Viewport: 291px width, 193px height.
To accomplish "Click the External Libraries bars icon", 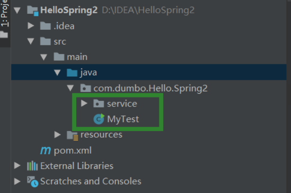I will (x=32, y=166).
